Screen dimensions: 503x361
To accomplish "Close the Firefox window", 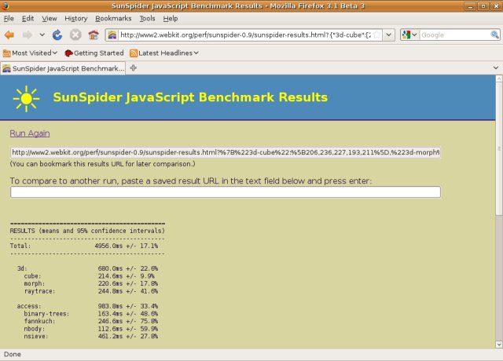I will pyautogui.click(x=496, y=6).
